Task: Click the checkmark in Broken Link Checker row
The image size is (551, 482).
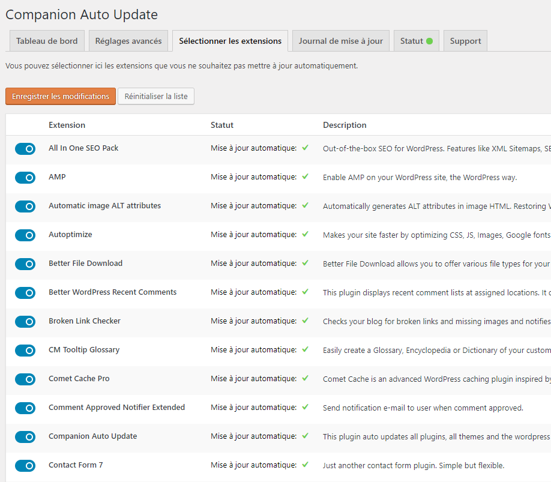Action: [305, 321]
